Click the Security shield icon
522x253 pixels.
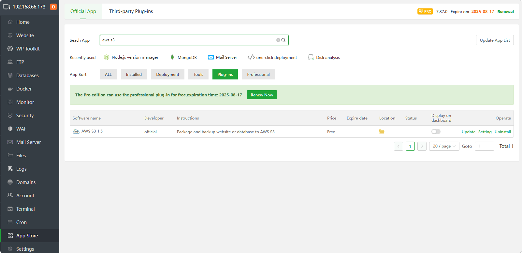(x=10, y=116)
